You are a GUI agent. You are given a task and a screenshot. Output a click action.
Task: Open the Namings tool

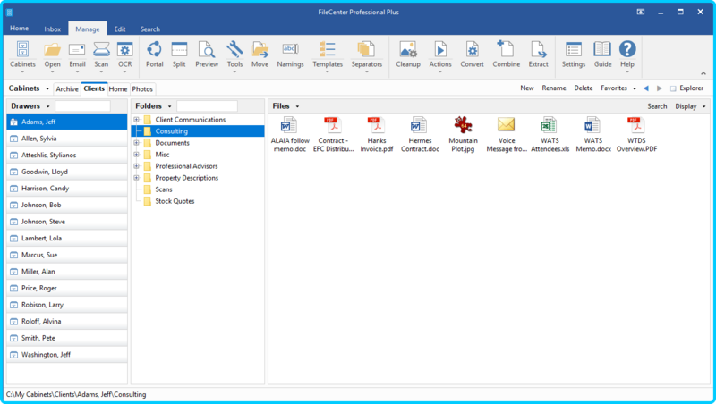290,55
